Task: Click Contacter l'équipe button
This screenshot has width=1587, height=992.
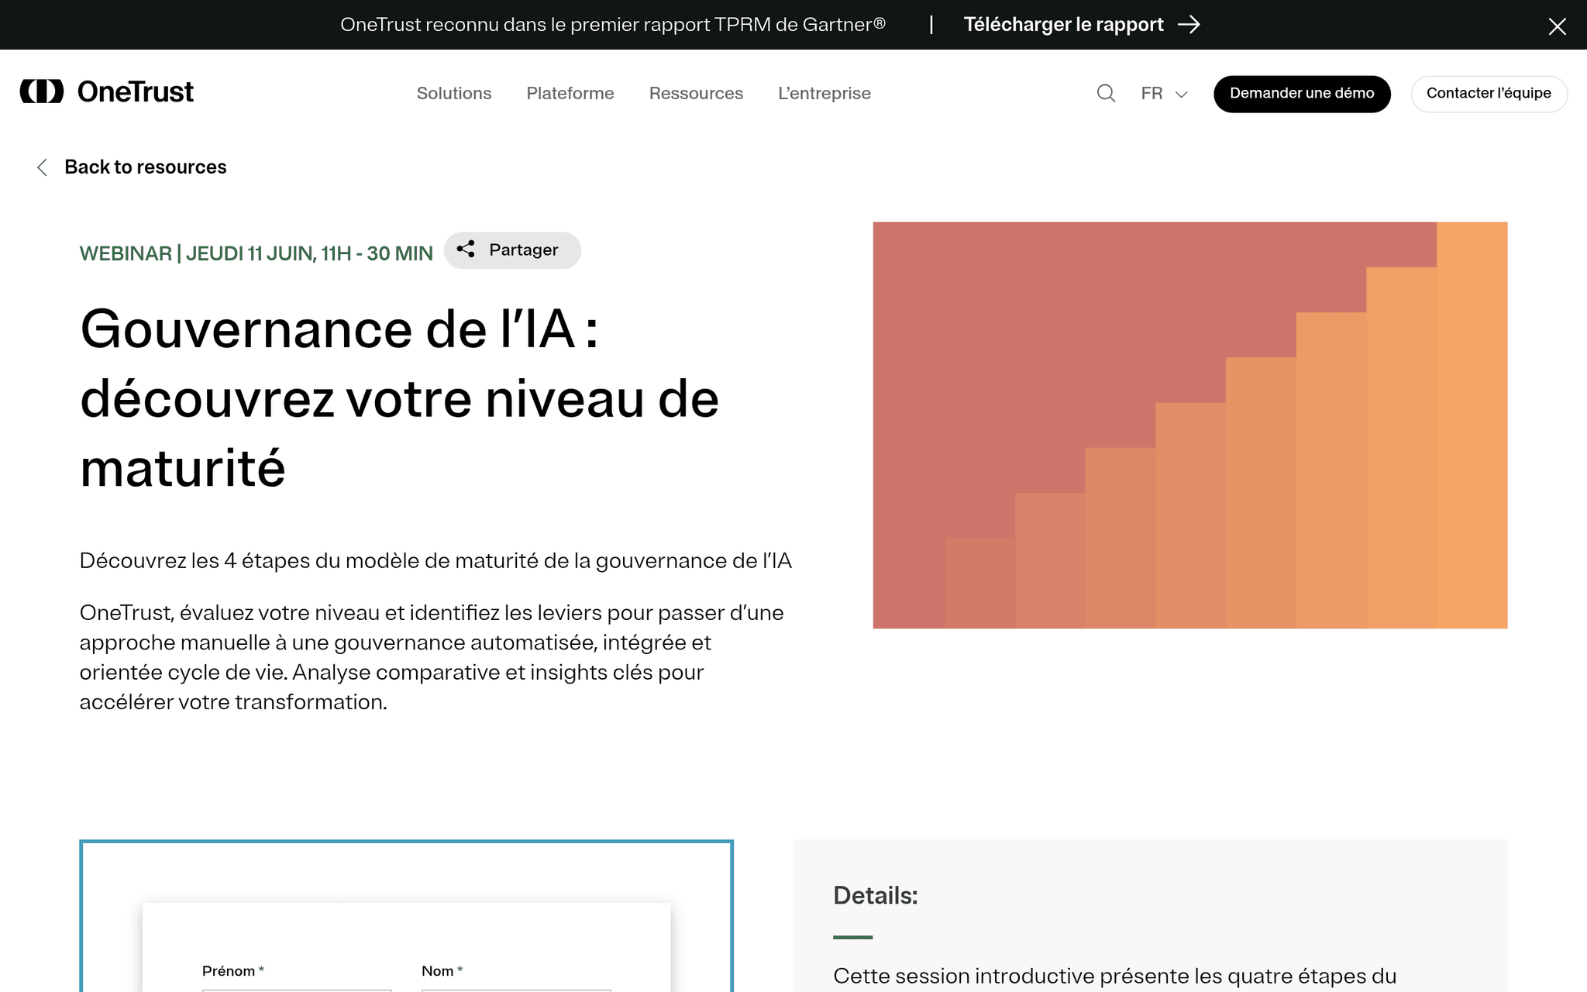Action: point(1489,94)
